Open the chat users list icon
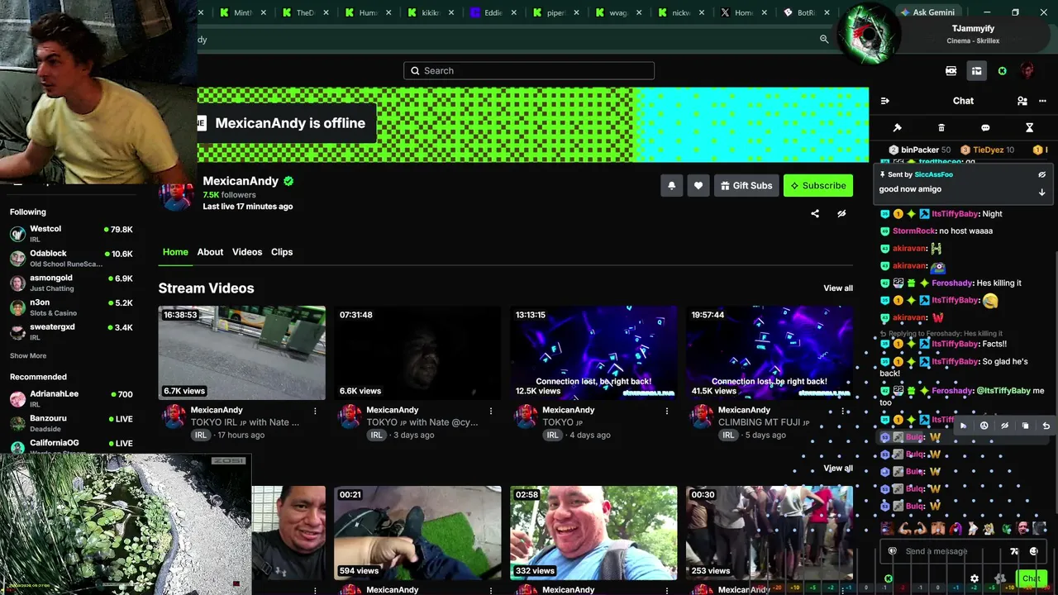 point(1022,101)
